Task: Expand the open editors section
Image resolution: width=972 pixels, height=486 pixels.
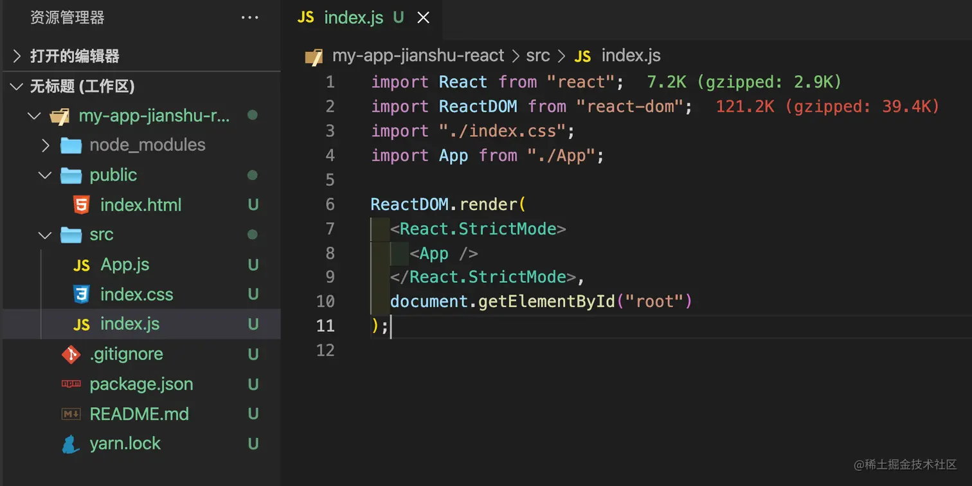Action: tap(17, 56)
